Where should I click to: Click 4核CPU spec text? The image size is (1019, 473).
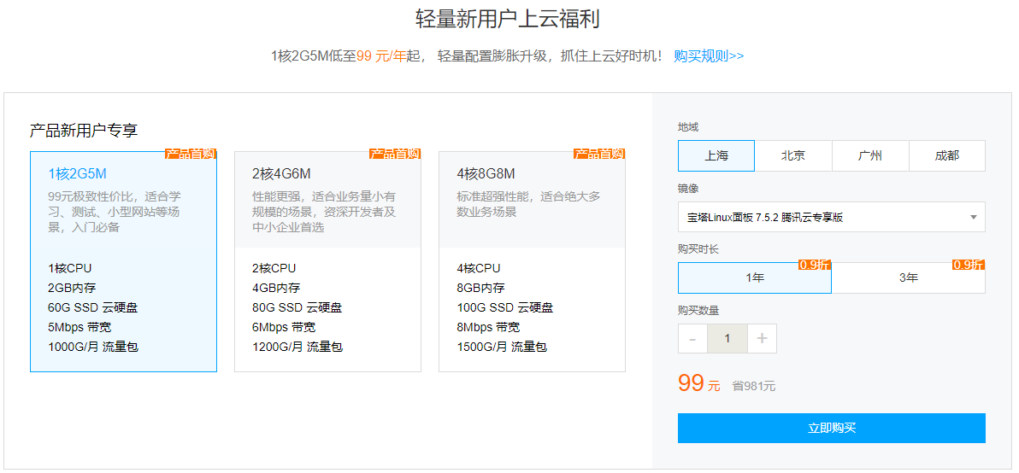pyautogui.click(x=479, y=269)
